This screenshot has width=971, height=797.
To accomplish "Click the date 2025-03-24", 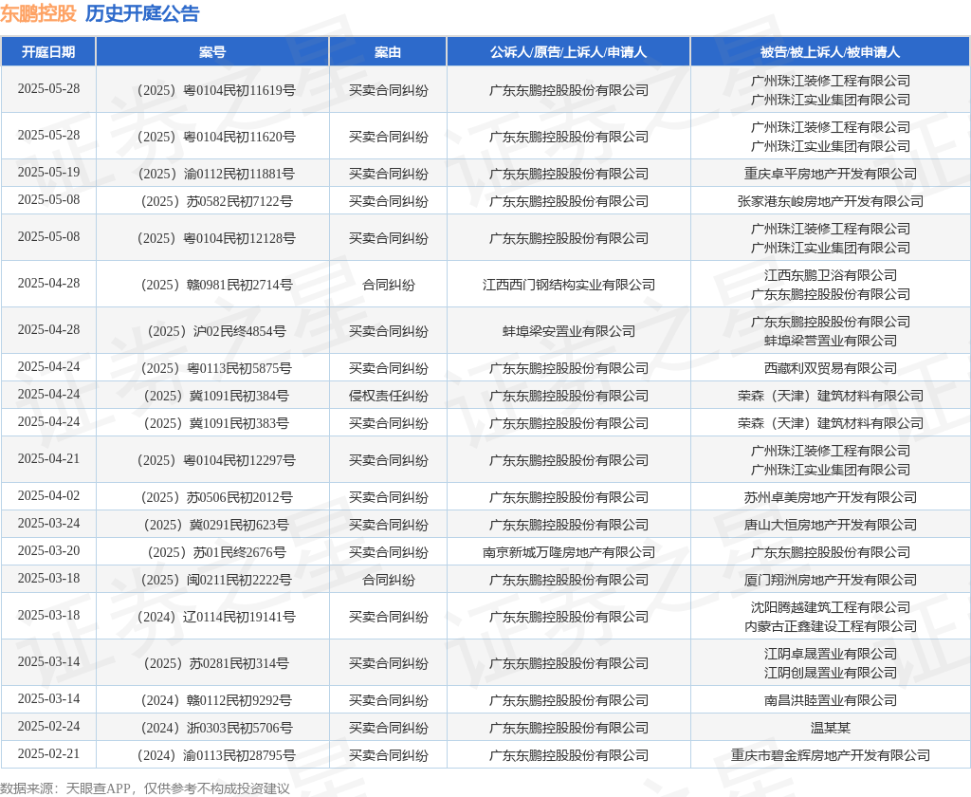I will (x=48, y=523).
